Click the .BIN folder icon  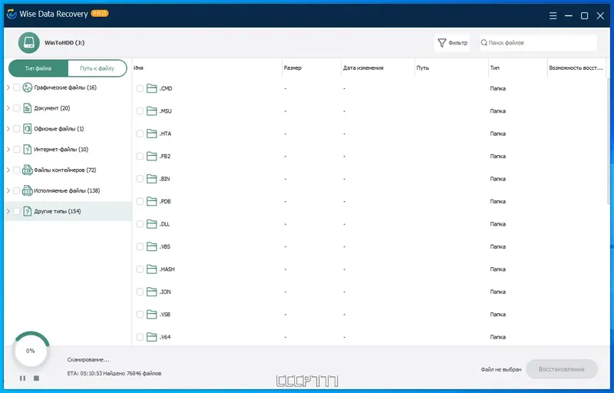click(151, 179)
